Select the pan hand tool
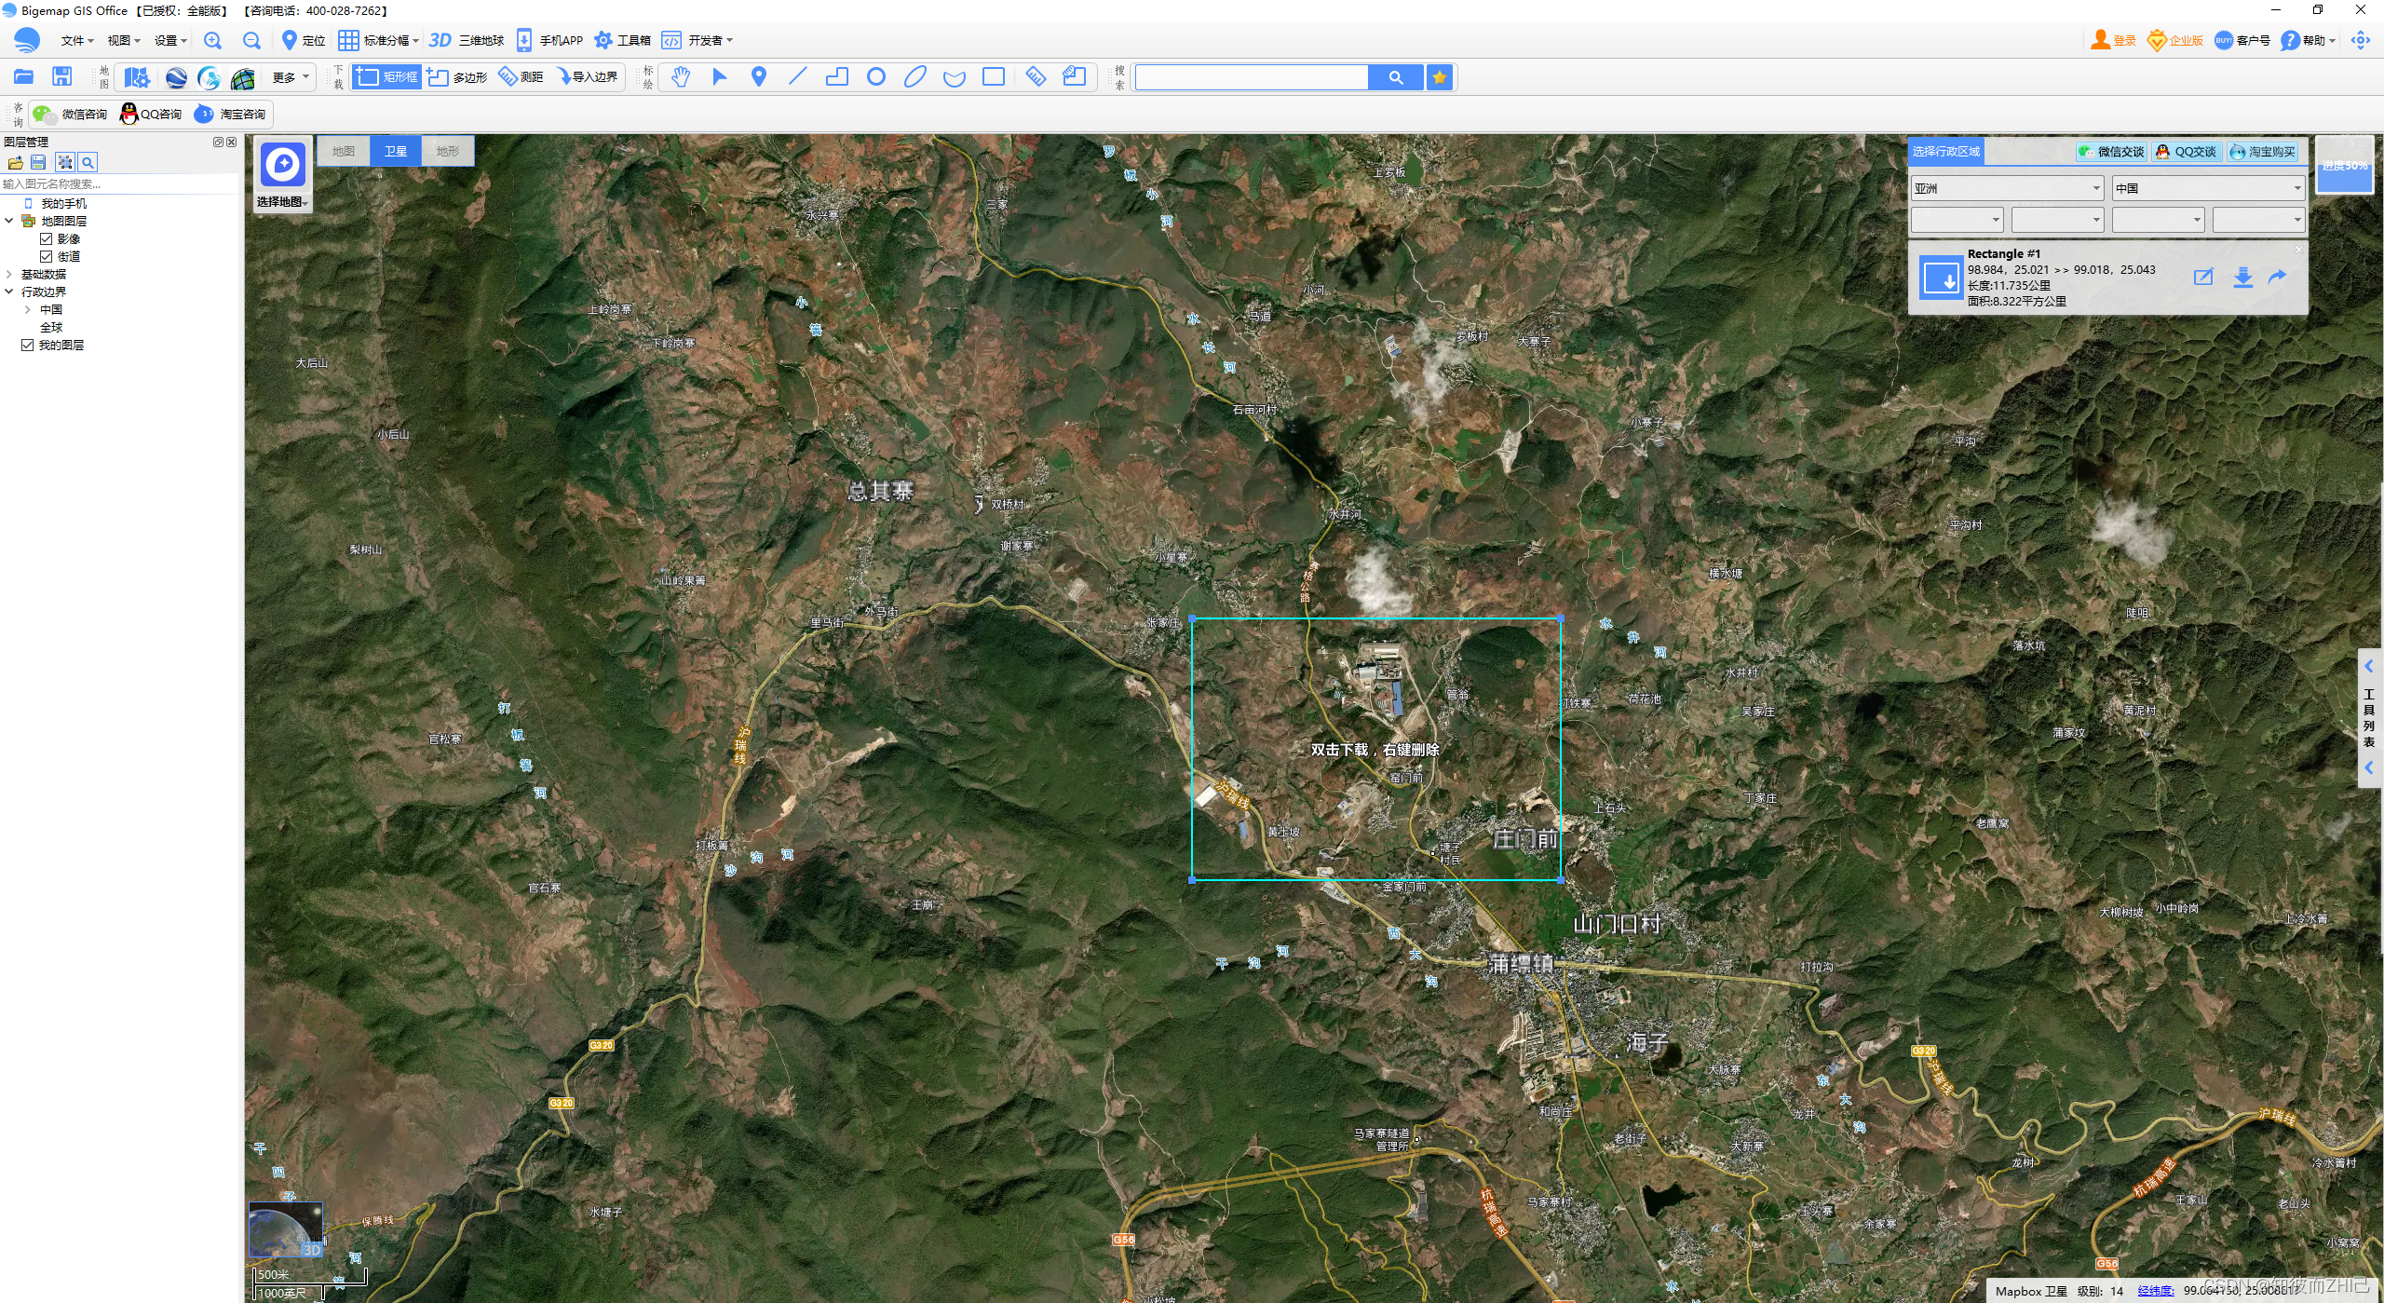 coord(681,77)
